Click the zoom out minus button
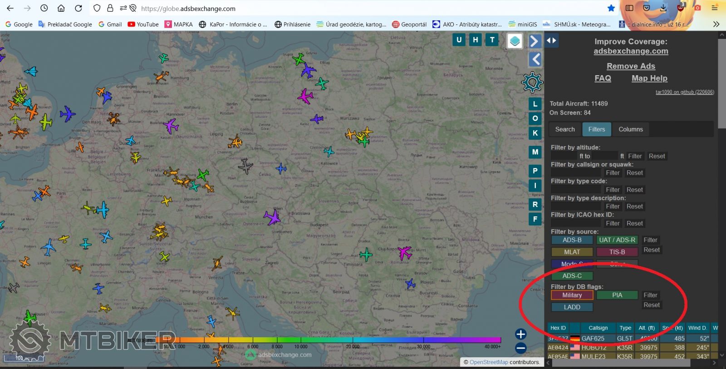Viewport: 726px width, 369px height. [x=520, y=348]
